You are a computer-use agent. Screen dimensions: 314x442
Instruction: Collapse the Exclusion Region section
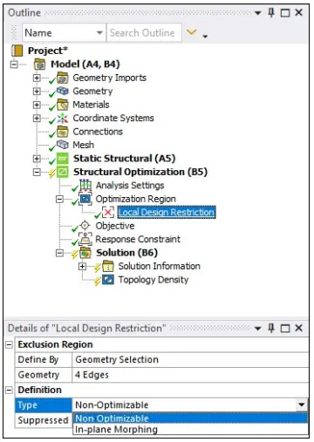click(10, 344)
